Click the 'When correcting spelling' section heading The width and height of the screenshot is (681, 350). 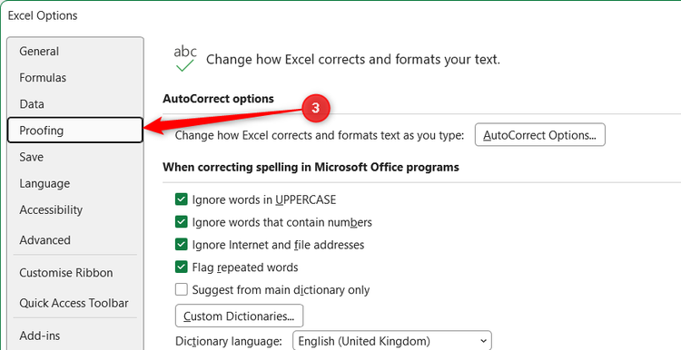[x=311, y=167]
